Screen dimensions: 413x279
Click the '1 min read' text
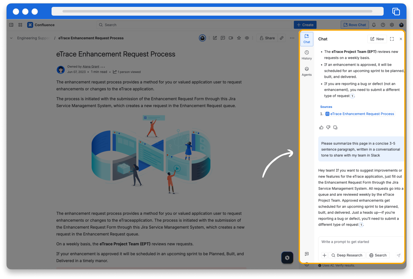pyautogui.click(x=99, y=72)
